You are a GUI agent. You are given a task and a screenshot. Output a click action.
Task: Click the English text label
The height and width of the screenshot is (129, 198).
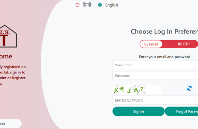tap(112, 5)
